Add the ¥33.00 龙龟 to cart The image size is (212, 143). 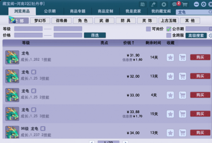(183, 95)
